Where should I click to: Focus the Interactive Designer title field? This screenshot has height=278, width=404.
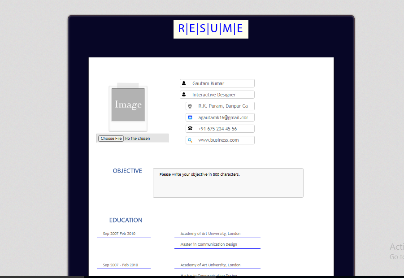217,95
